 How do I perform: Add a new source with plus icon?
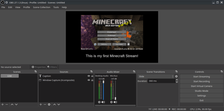[x=41, y=105]
